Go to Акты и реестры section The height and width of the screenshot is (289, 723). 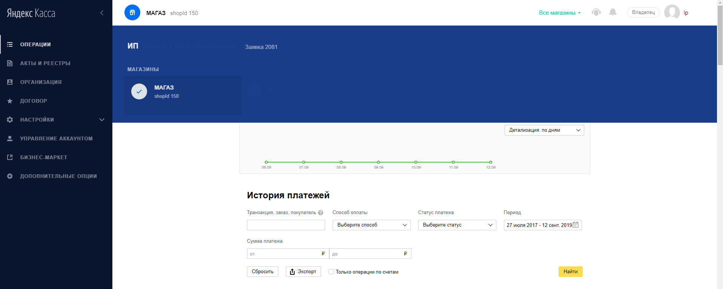[45, 63]
